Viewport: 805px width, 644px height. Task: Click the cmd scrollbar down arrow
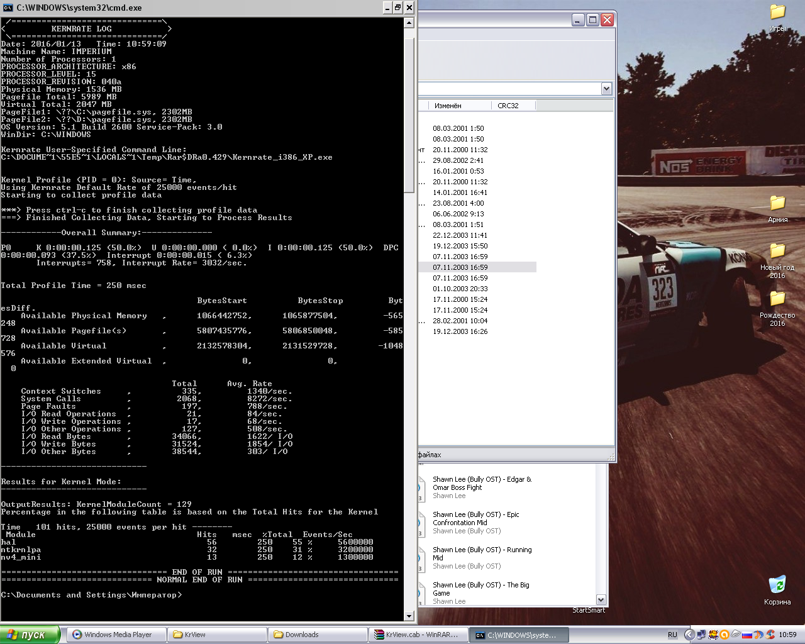pos(409,616)
